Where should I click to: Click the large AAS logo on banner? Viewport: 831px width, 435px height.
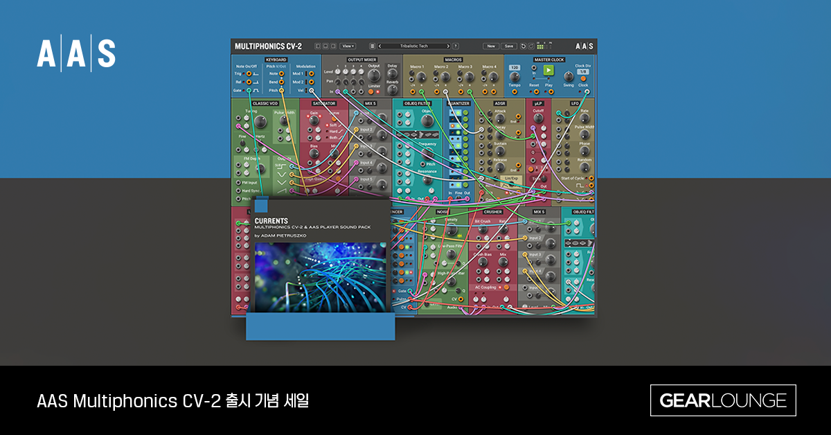point(76,54)
